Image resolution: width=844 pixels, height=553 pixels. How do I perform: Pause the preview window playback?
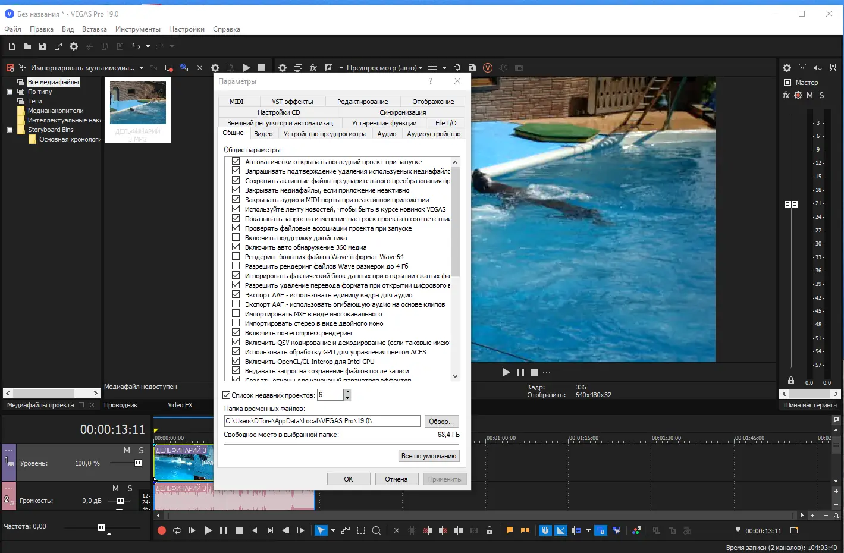[x=520, y=372]
